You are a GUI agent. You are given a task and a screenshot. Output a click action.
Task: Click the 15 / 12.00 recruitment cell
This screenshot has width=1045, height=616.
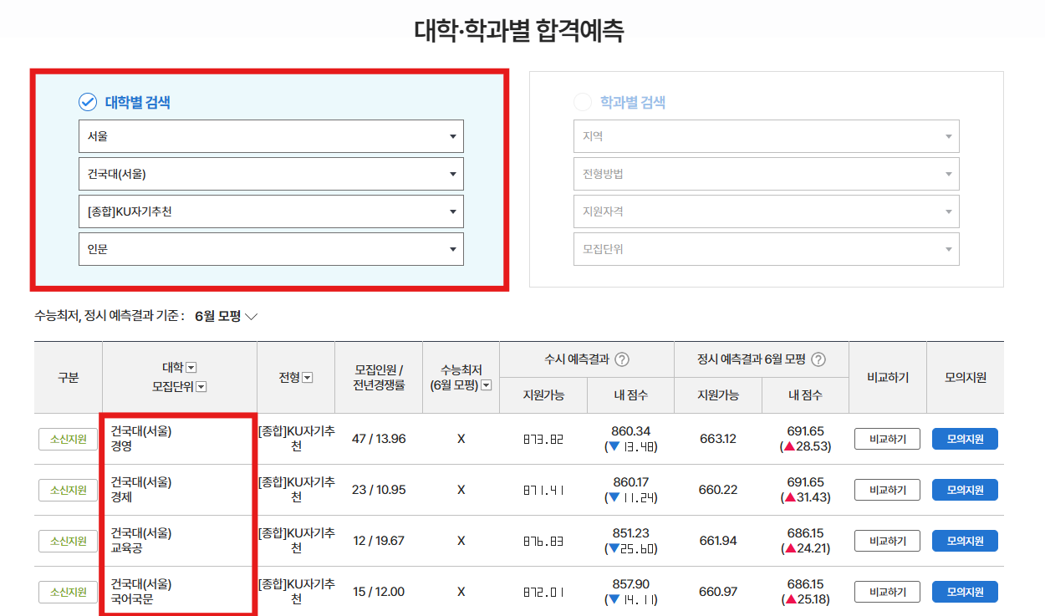(x=379, y=592)
